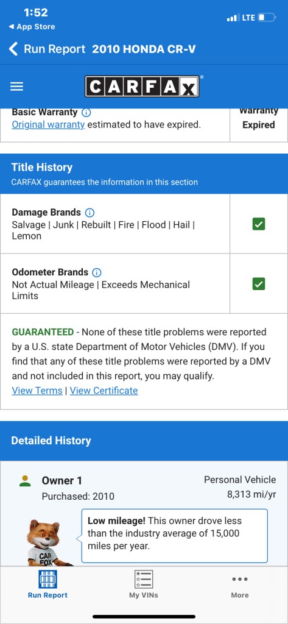Open Odometer Brands info icon
The width and height of the screenshot is (288, 624).
tap(97, 272)
